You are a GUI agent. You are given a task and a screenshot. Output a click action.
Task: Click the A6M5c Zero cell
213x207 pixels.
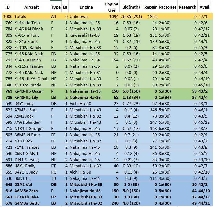click(32, 191)
